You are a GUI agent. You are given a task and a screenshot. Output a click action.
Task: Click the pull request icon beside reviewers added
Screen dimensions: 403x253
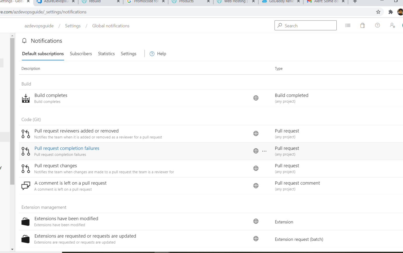26,134
